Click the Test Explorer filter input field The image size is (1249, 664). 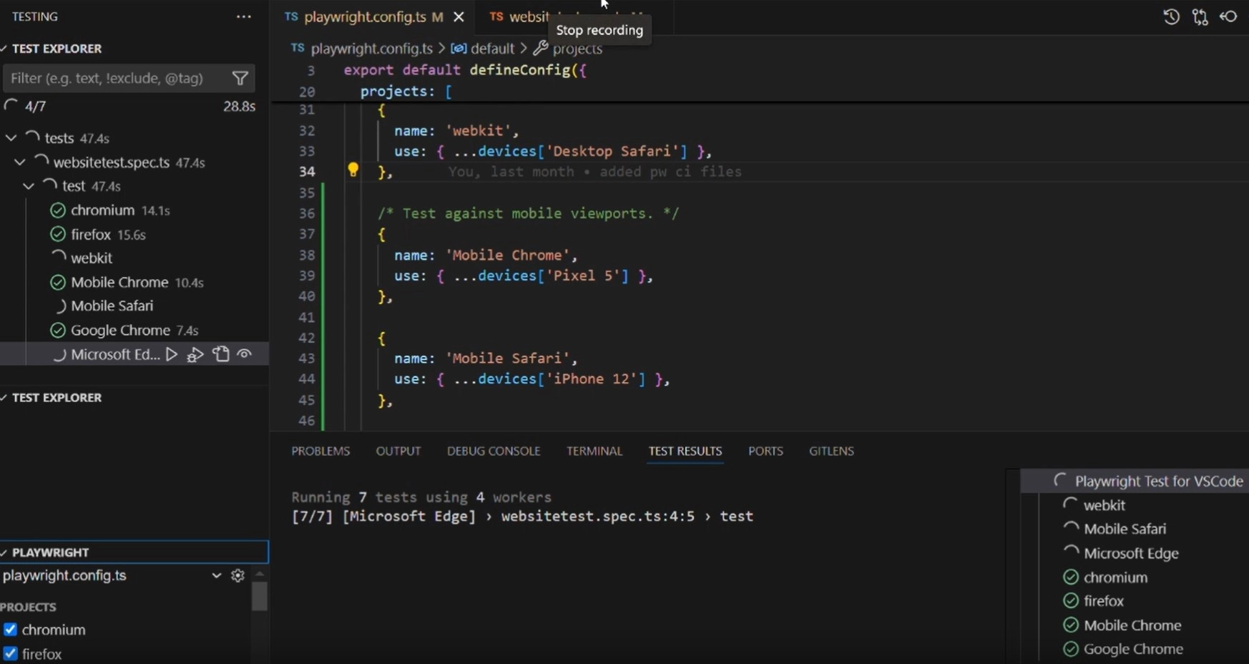point(114,79)
